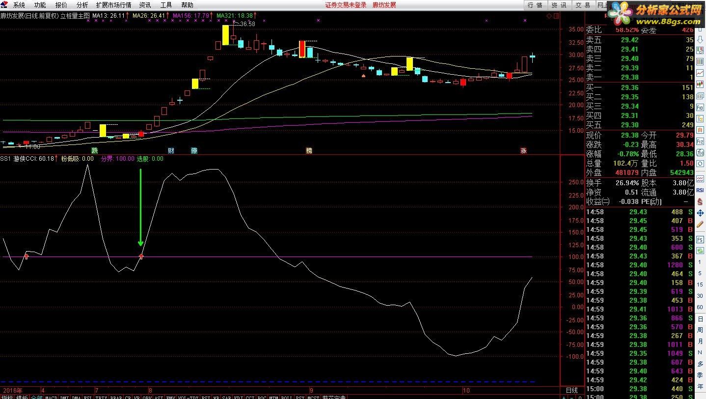Open the 报价 menu
Viewport: 706px width, 399px height.
pos(61,5)
